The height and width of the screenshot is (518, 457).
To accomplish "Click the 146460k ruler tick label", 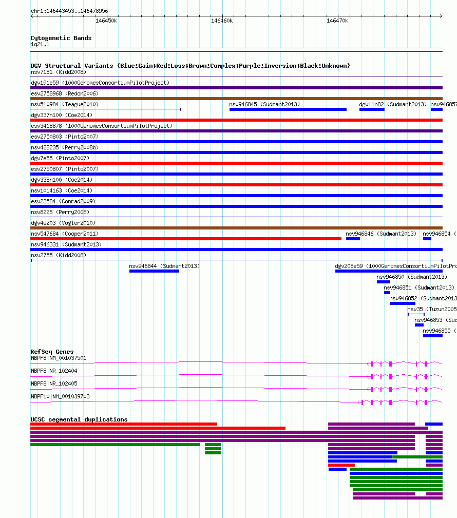I will click(x=222, y=21).
